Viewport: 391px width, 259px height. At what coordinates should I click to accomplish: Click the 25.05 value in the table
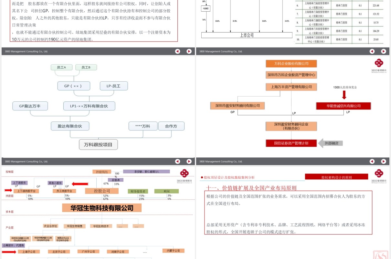tap(375, 39)
